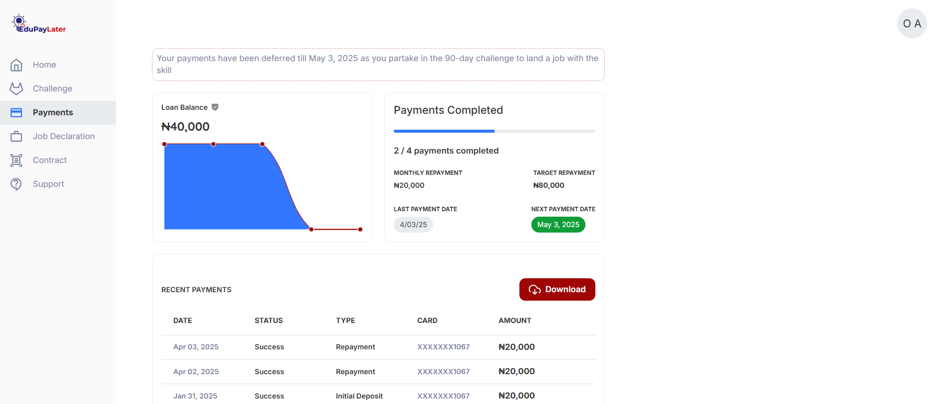Click the Payments card icon
The image size is (936, 404).
pos(16,113)
